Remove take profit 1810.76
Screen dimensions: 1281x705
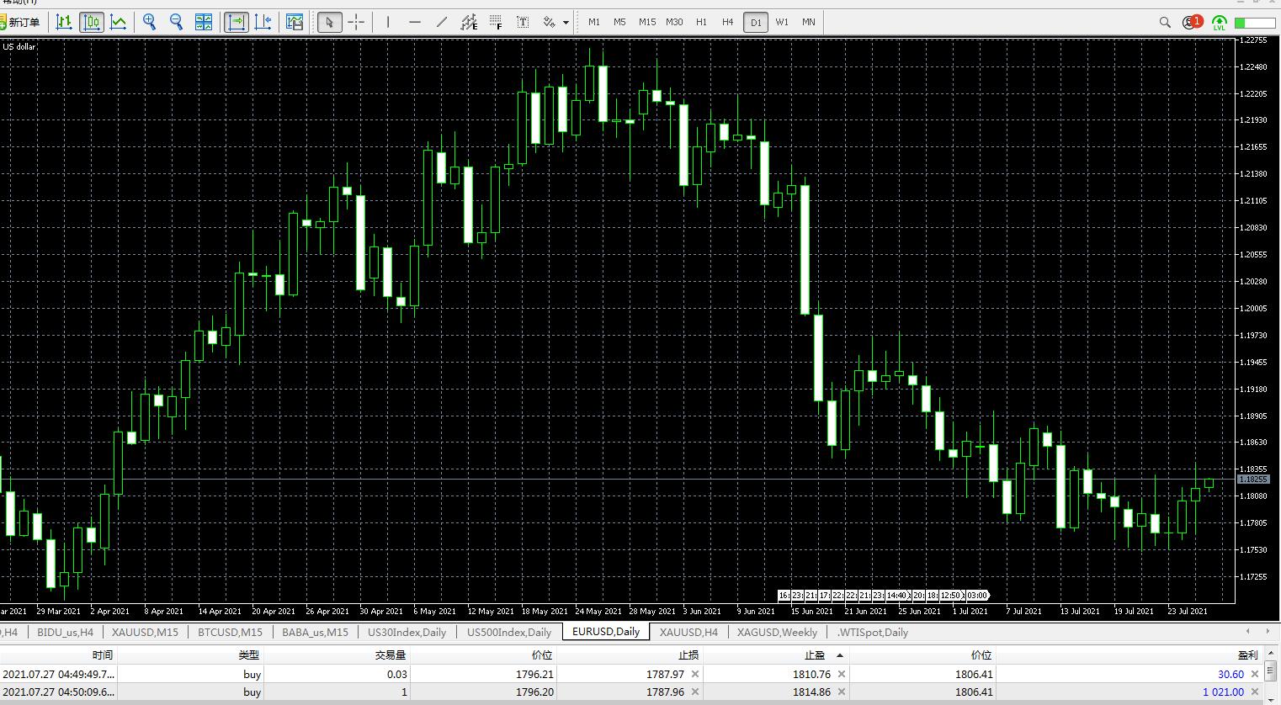click(842, 674)
